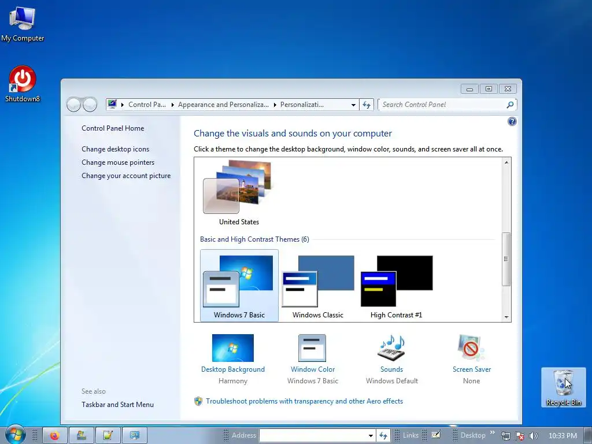Select the Windows 7 Basic theme

coord(239,286)
